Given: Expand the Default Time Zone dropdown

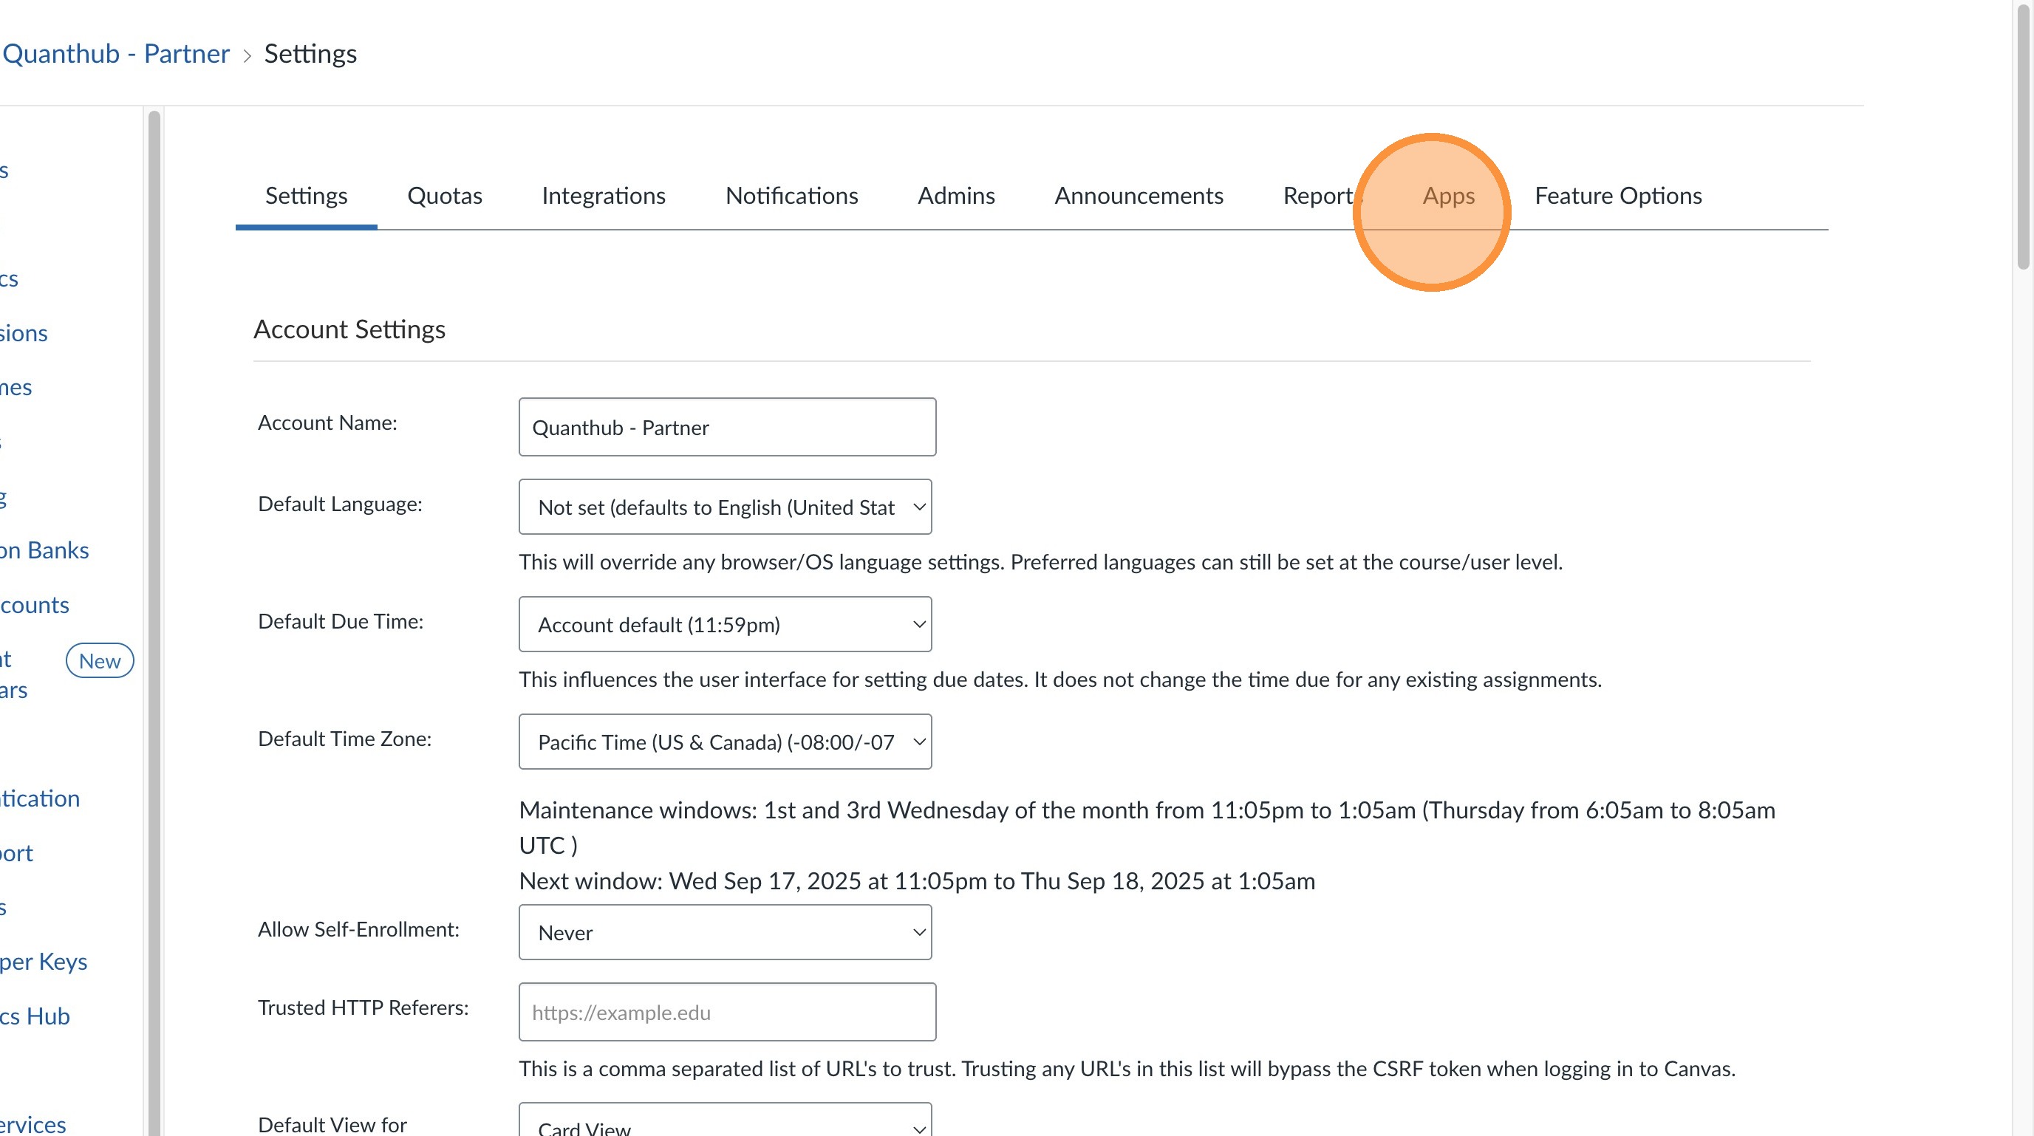Looking at the screenshot, I should [x=725, y=742].
